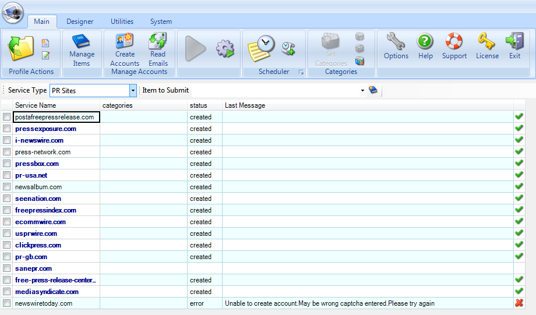
Task: Select the pr-gb.com service name
Action: point(31,257)
